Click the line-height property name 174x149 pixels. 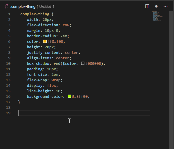click(x=39, y=91)
